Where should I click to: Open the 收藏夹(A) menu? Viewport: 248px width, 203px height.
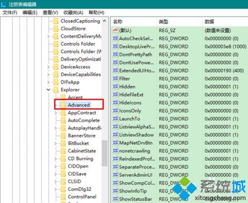[x=73, y=12]
